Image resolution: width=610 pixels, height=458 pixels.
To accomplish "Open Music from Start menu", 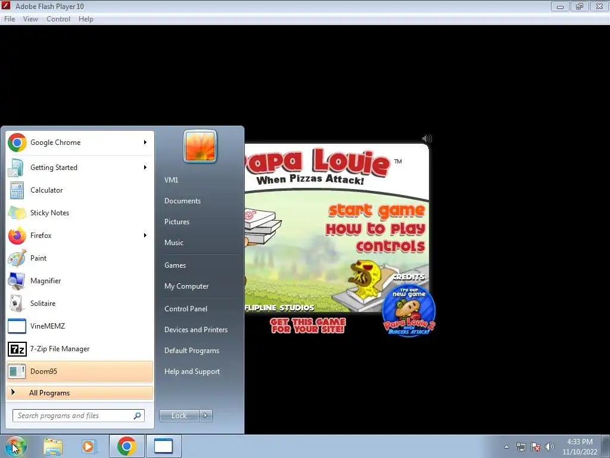I will 173,243.
